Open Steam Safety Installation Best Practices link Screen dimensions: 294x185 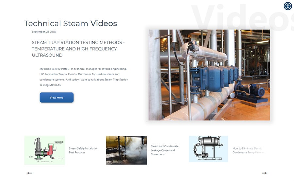point(83,150)
